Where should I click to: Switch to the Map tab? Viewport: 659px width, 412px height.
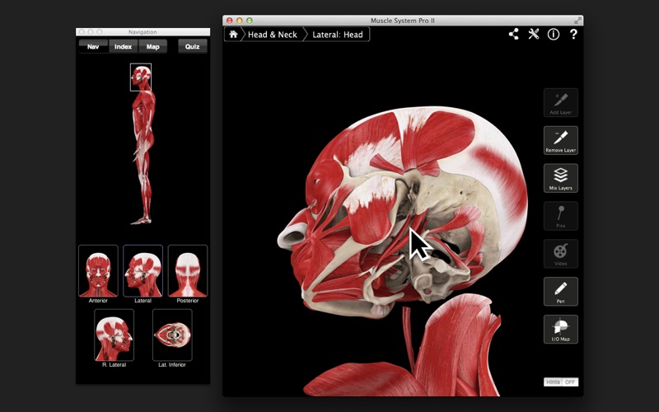point(152,47)
